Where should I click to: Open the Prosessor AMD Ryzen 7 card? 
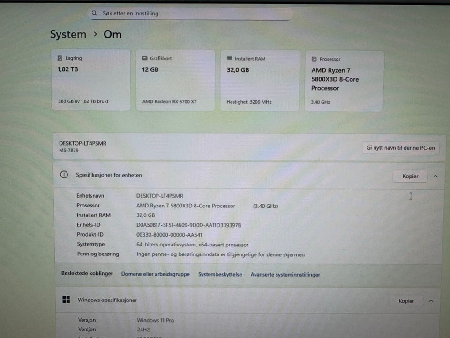(344, 81)
